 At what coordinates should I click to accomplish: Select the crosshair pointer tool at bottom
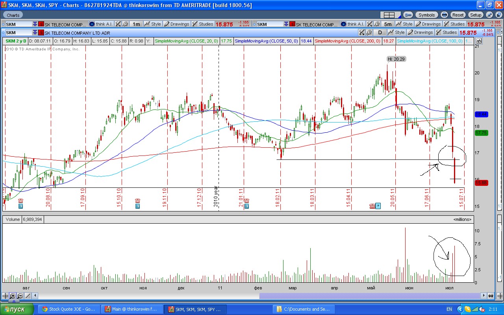[5, 296]
